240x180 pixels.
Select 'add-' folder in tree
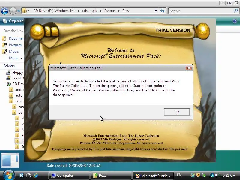[16, 89]
